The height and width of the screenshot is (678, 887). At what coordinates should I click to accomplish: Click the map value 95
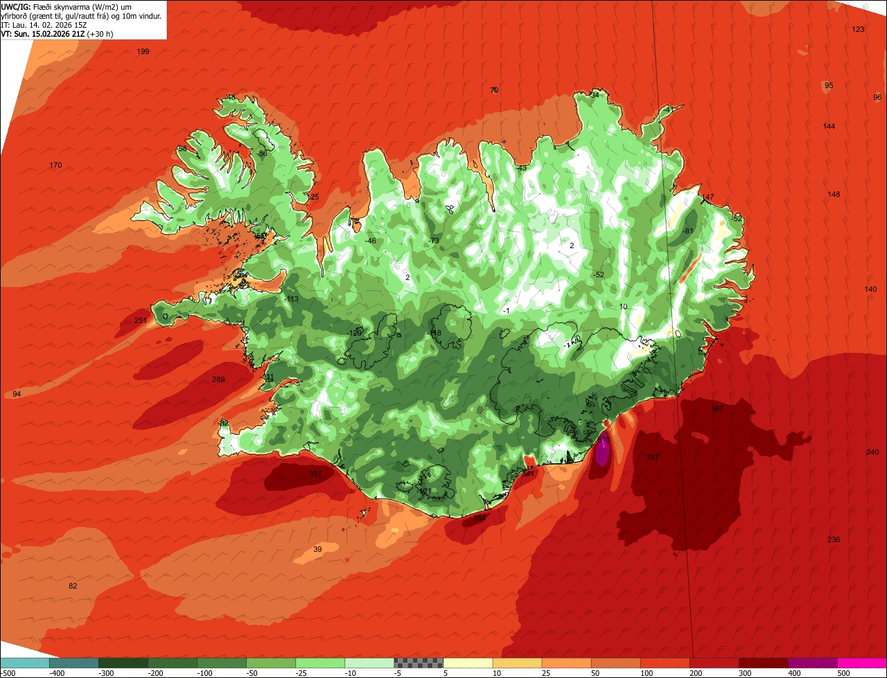click(x=829, y=85)
